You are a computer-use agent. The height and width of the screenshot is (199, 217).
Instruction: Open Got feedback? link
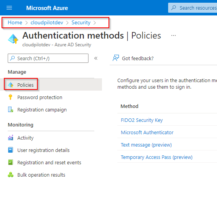coord(138,58)
